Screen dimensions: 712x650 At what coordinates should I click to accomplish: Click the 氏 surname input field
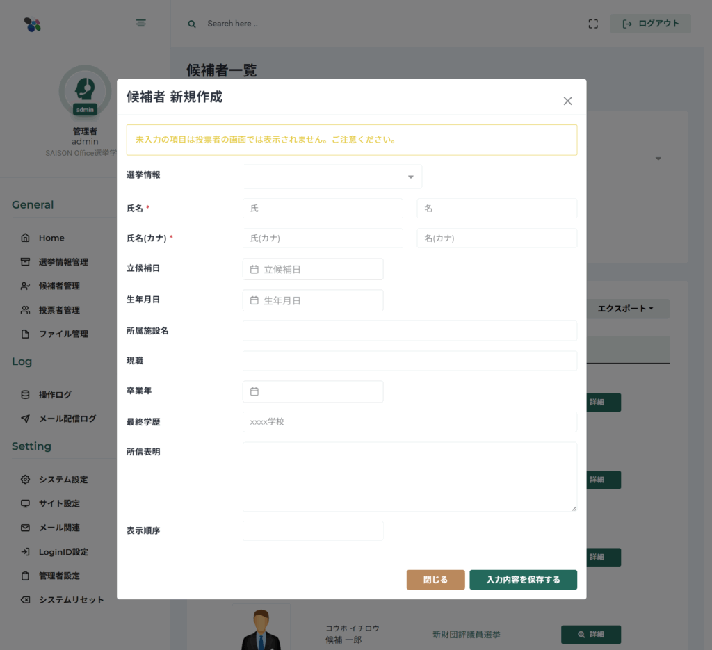[323, 209]
